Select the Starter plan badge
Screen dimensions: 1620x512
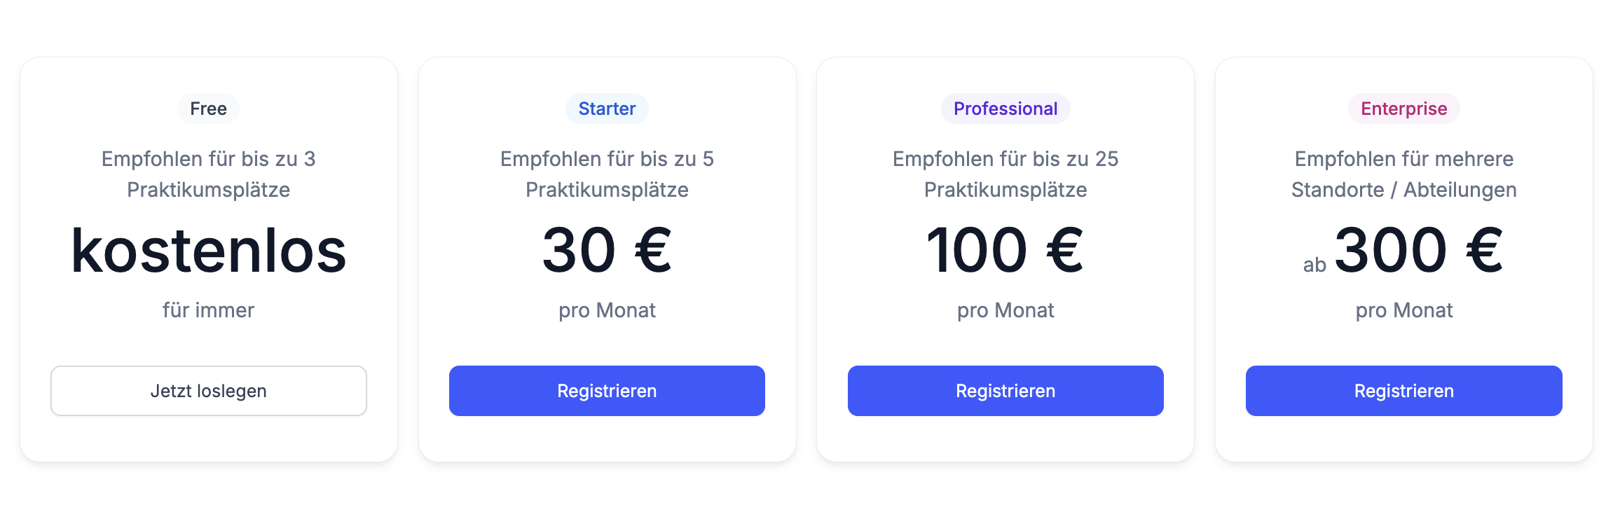(607, 109)
